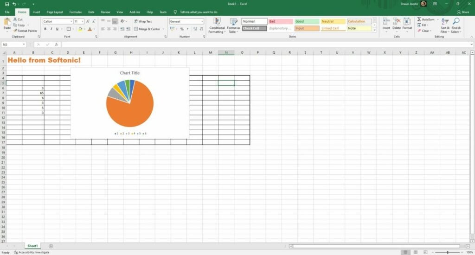Switch to the Data ribbon tab

[91, 12]
